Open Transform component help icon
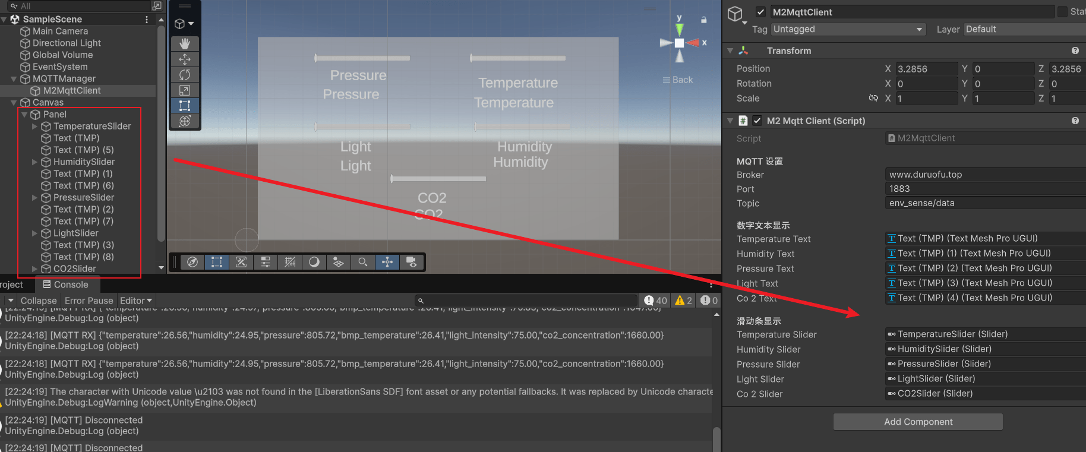This screenshot has width=1086, height=452. coord(1075,51)
